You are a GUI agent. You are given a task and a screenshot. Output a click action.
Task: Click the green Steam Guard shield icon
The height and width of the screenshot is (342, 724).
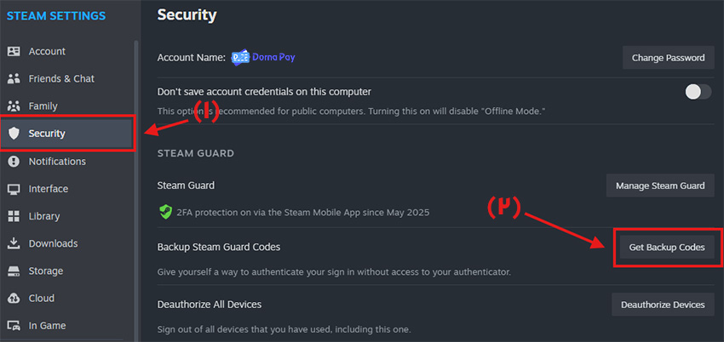click(x=165, y=212)
